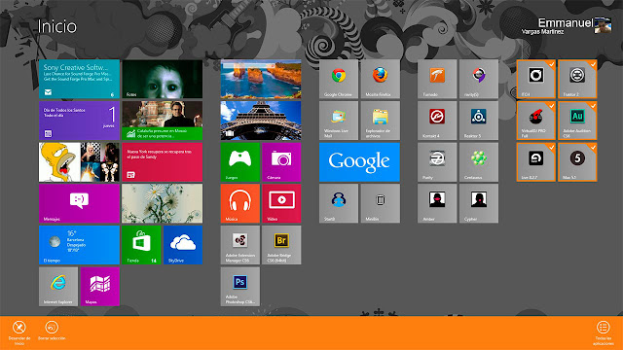Open the SkyDrive cloud tile

coord(183,245)
